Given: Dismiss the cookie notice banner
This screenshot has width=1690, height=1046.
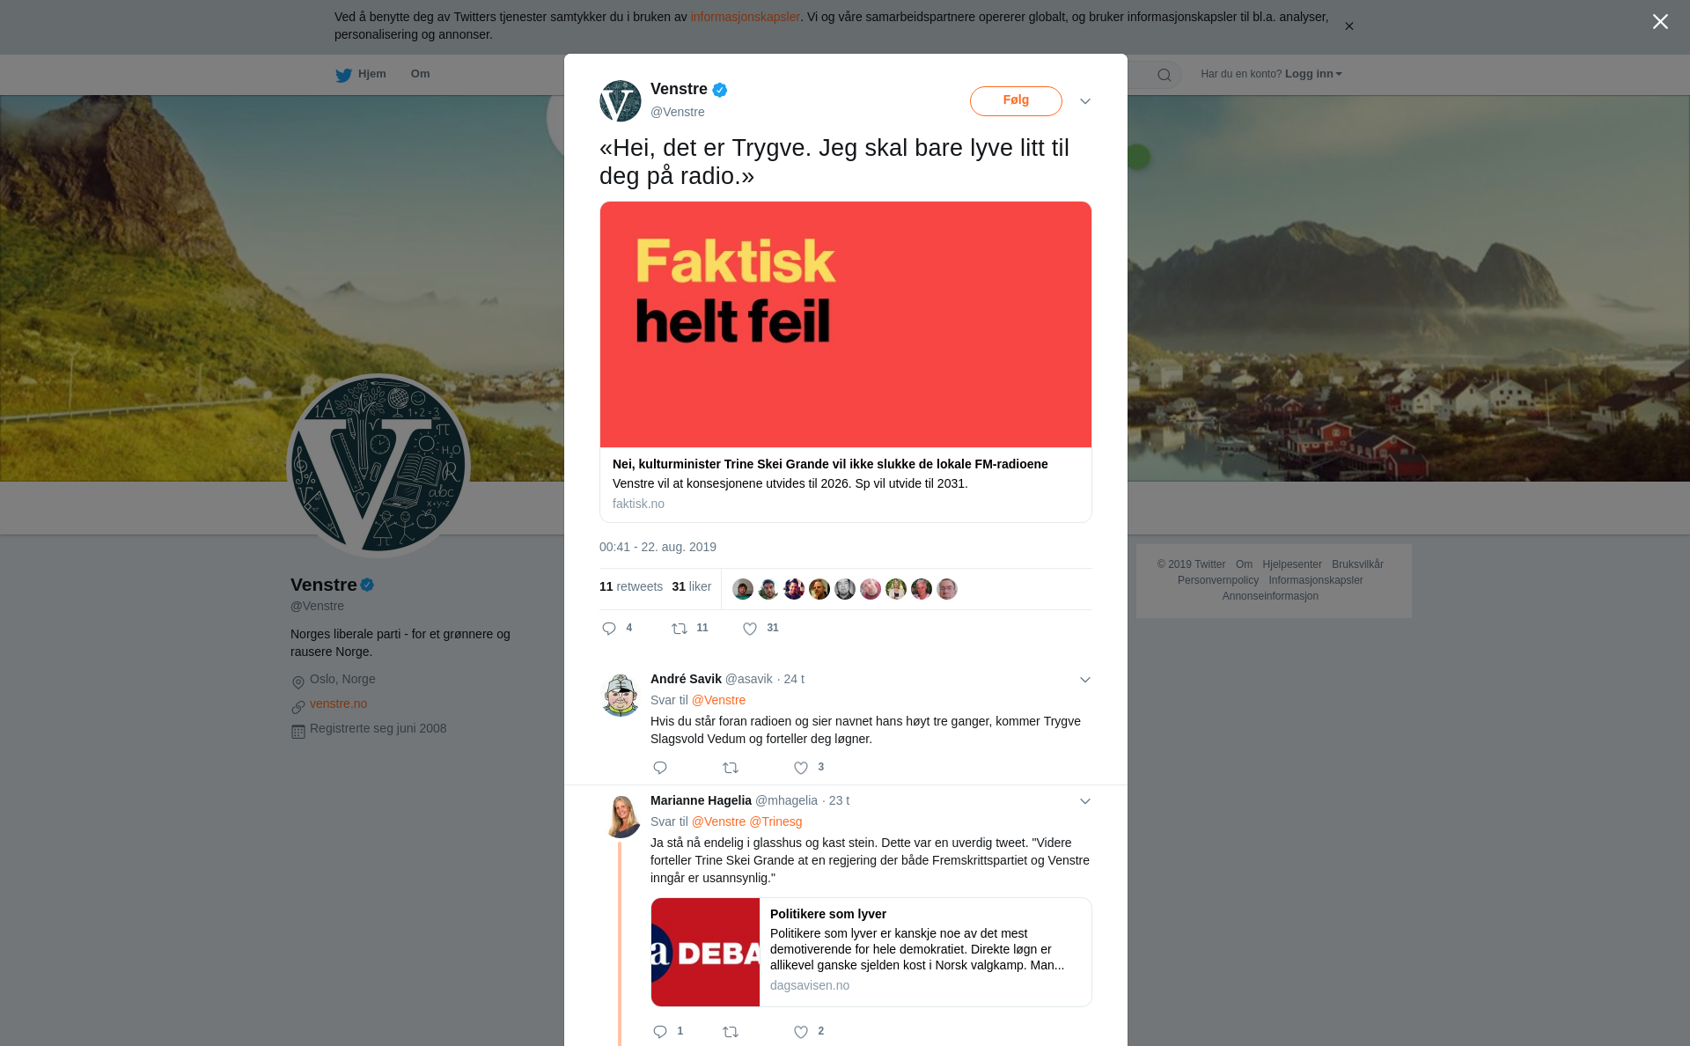Looking at the screenshot, I should point(1348,26).
